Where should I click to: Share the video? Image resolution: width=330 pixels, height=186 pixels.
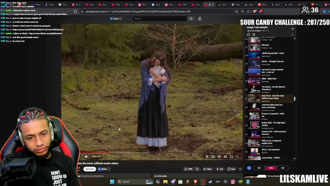[x=208, y=169]
